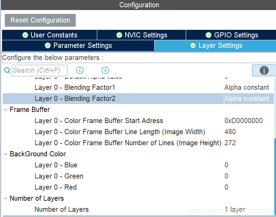
Task: Click the Reset Configuration button
Action: coord(40,20)
